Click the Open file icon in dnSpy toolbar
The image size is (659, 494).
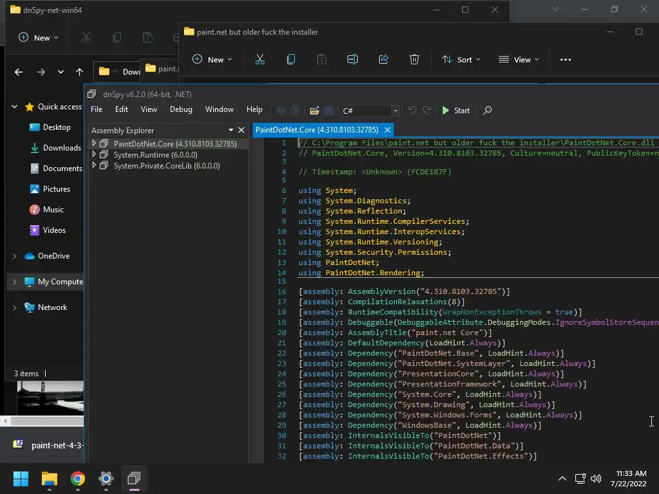click(314, 111)
